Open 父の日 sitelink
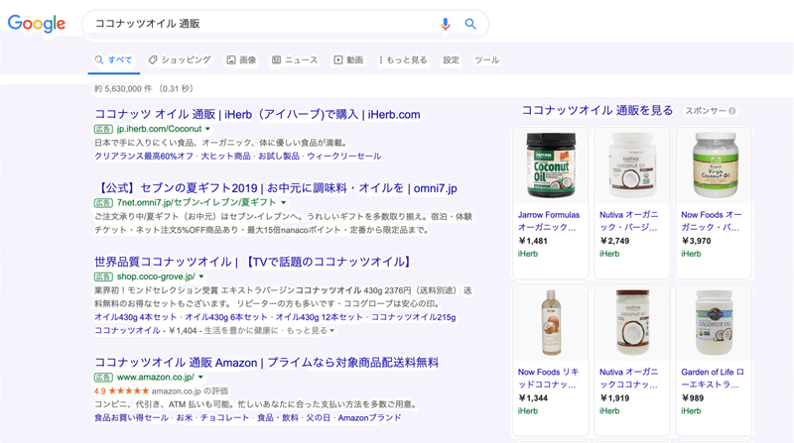 pos(318,417)
